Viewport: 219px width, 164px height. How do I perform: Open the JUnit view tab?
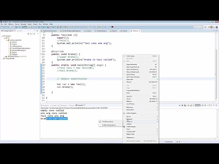point(20,31)
